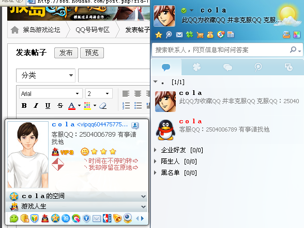Toggle strikethrough formatting in post editor
The image size is (304, 228).
60,106
